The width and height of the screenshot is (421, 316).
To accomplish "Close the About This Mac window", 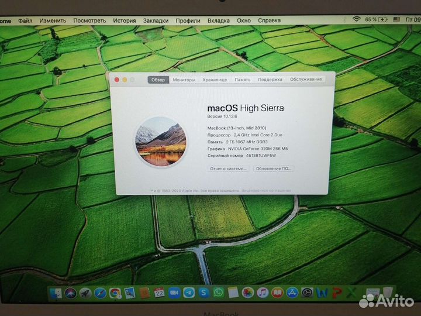I will (117, 80).
